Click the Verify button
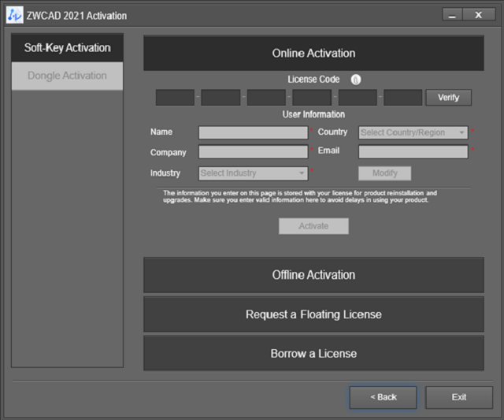 point(449,98)
